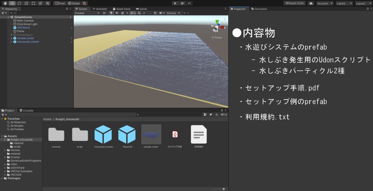373x191 pixels.
Task: Switch to the Animator tab
Action: [x=100, y=9]
